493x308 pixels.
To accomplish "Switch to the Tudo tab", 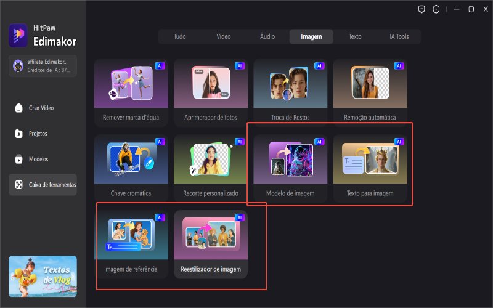I will tap(179, 36).
